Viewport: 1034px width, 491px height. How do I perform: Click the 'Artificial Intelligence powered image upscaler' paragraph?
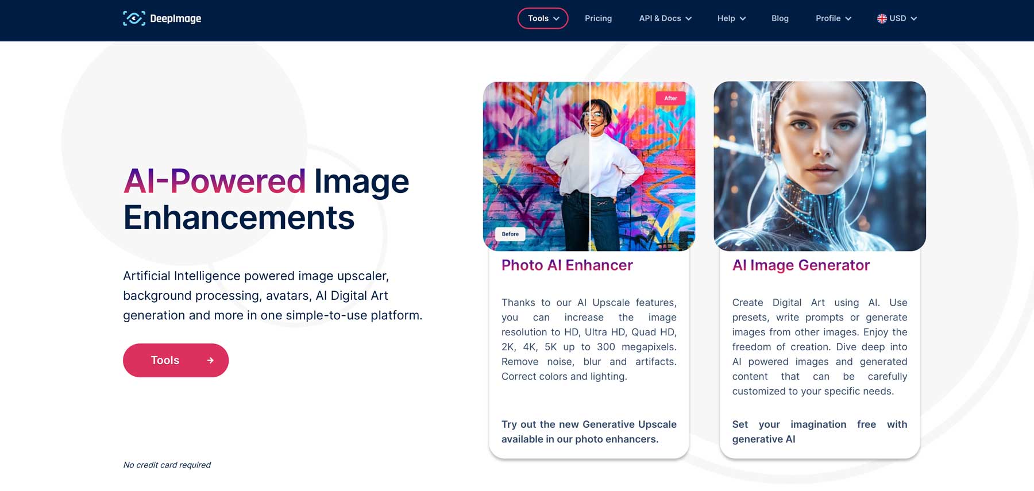(273, 296)
